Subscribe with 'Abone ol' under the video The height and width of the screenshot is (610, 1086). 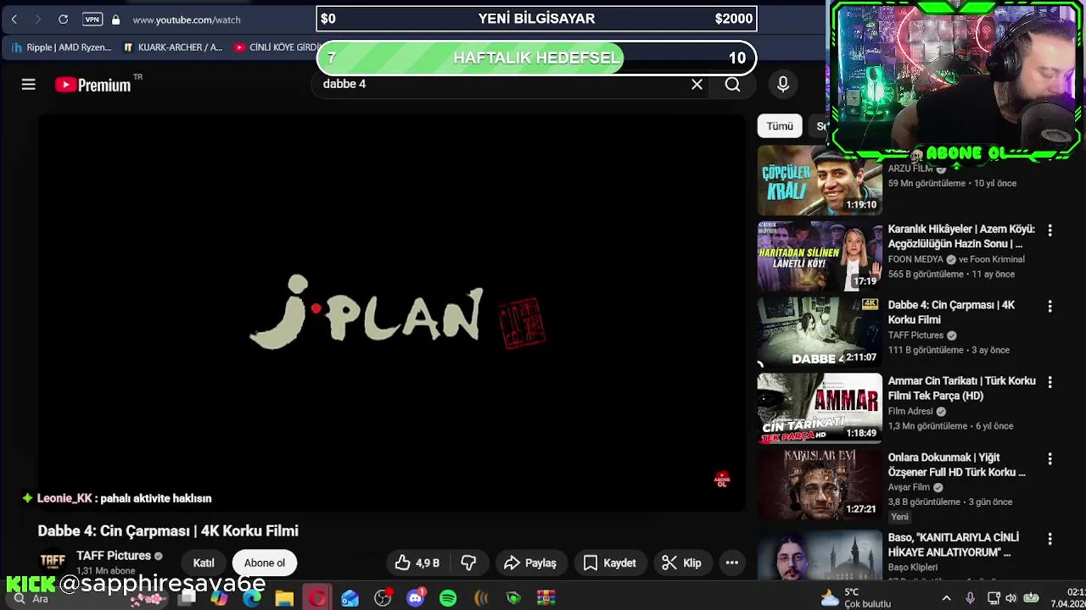click(265, 563)
